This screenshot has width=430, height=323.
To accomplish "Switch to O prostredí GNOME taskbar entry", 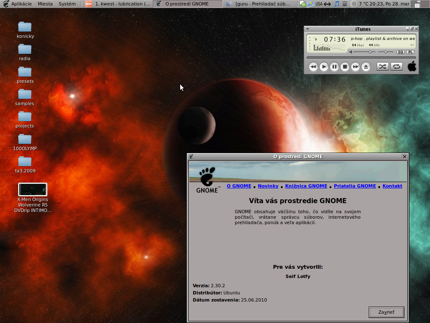I will (188, 4).
